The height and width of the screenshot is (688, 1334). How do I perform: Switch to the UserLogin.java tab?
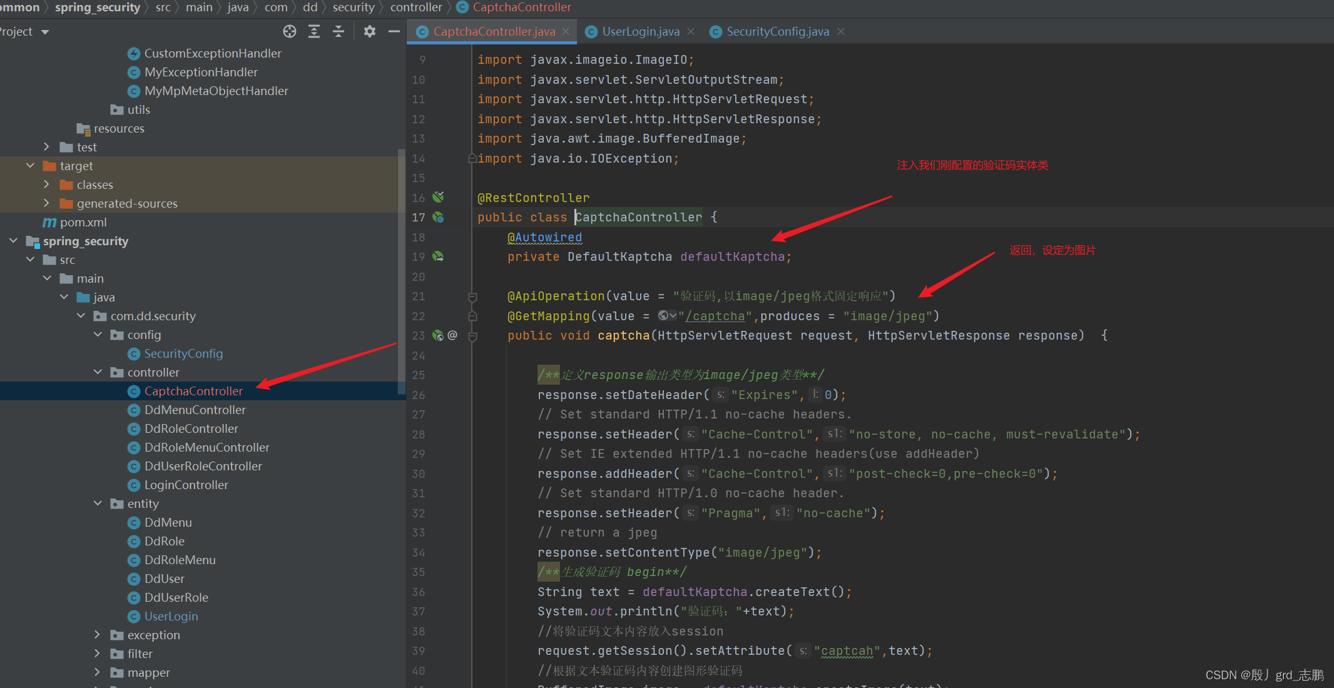click(x=640, y=32)
